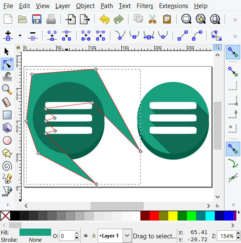241x243 pixels.
Task: Make selected nodes symmetric
Action: click(x=149, y=35)
